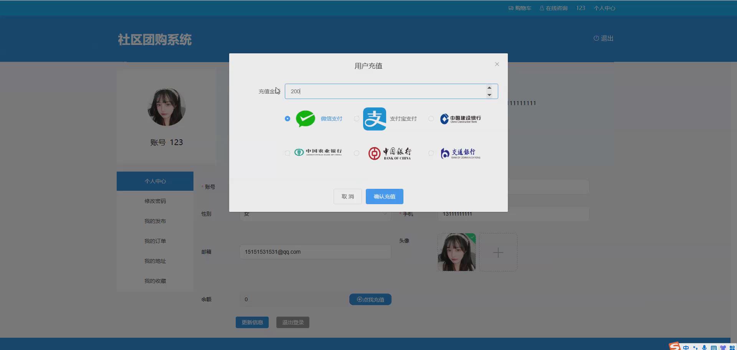
Task: Open the IME soft keyboard icon
Action: [714, 347]
